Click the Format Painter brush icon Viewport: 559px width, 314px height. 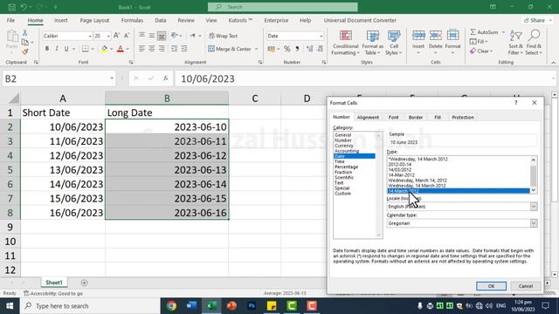25,52
